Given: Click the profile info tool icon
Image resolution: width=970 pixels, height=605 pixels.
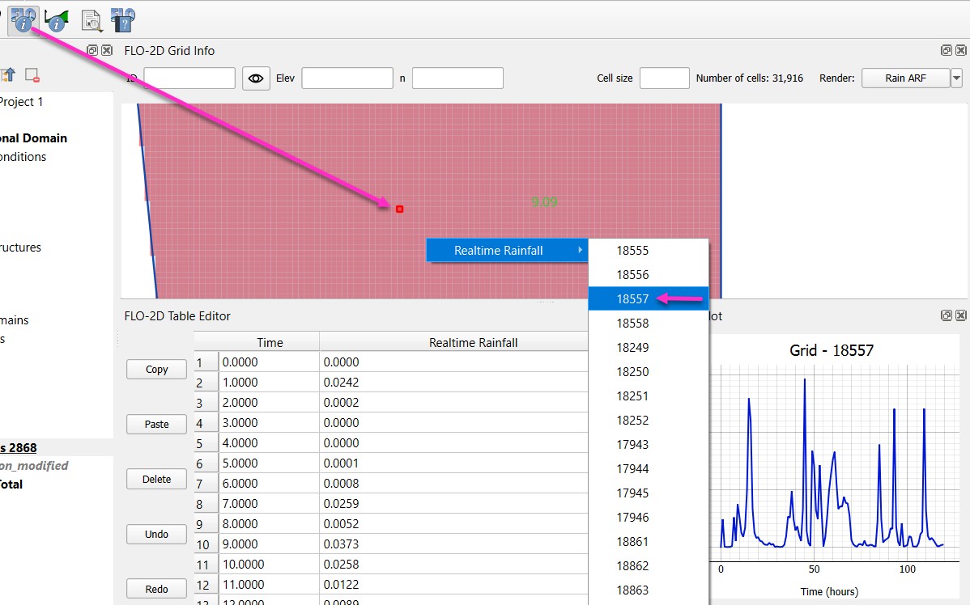Looking at the screenshot, I should pyautogui.click(x=56, y=19).
